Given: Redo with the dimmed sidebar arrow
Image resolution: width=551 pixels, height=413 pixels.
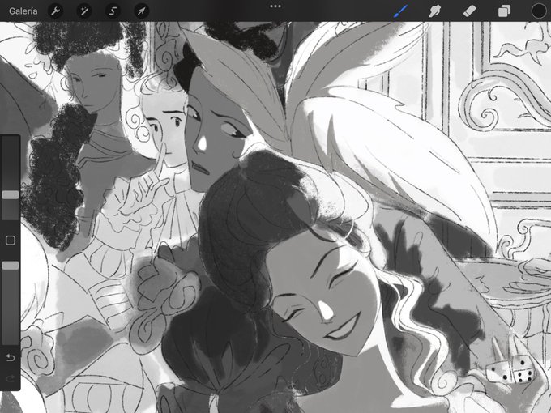Looking at the screenshot, I should tap(11, 378).
